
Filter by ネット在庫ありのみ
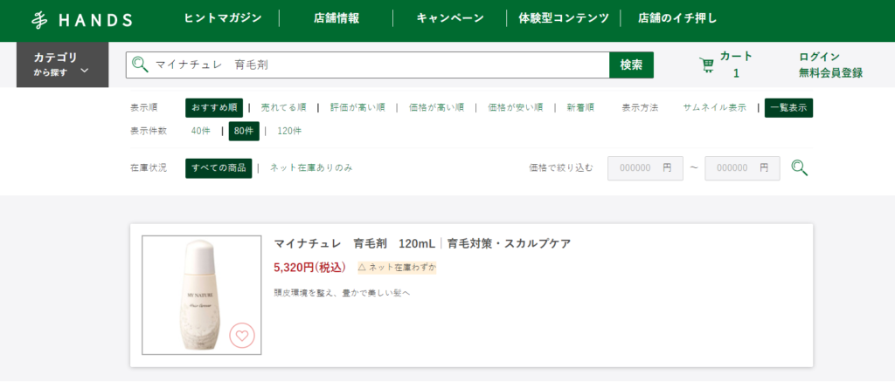pos(311,167)
